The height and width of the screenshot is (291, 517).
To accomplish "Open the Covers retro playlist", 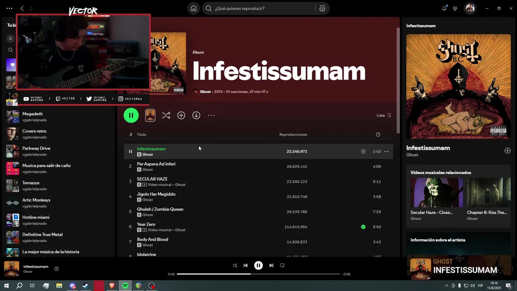I will (59, 134).
